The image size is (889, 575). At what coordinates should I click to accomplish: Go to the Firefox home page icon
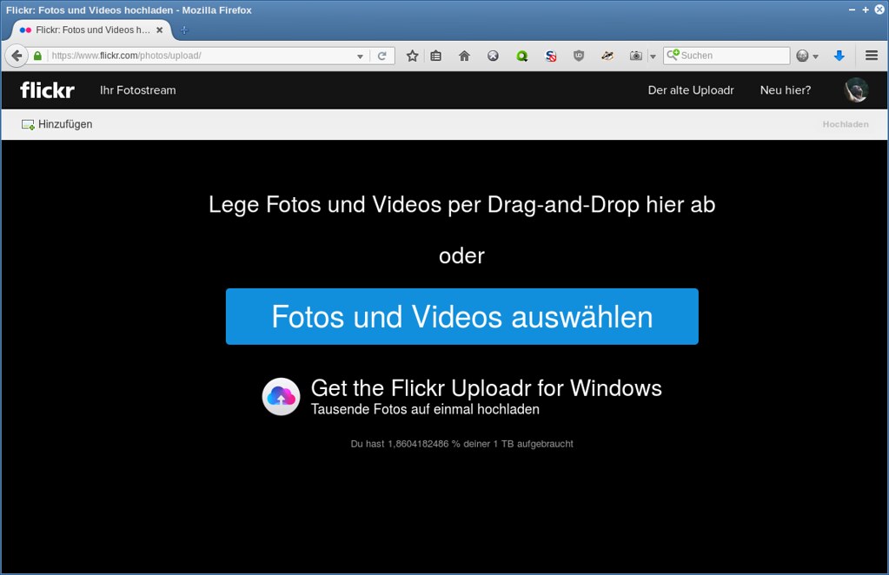[464, 56]
